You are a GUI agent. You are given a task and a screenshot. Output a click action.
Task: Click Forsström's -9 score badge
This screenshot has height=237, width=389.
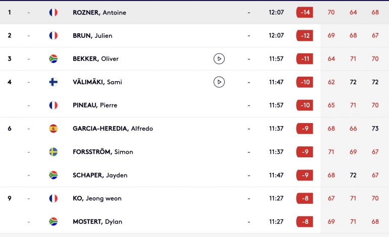(x=305, y=152)
